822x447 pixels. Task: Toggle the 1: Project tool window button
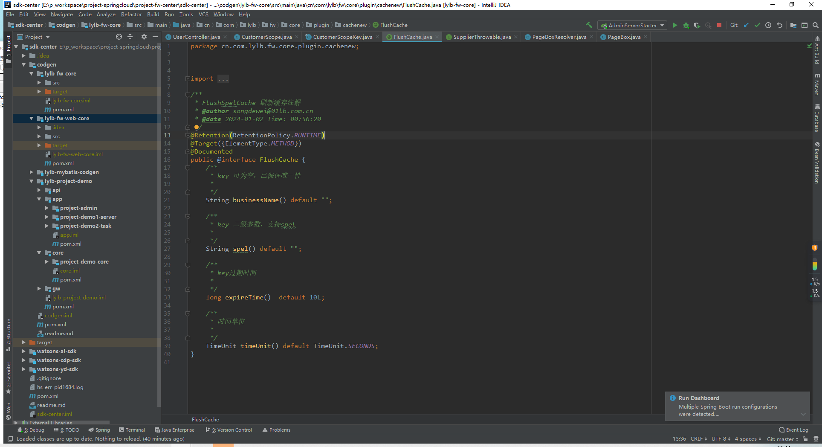(8, 49)
